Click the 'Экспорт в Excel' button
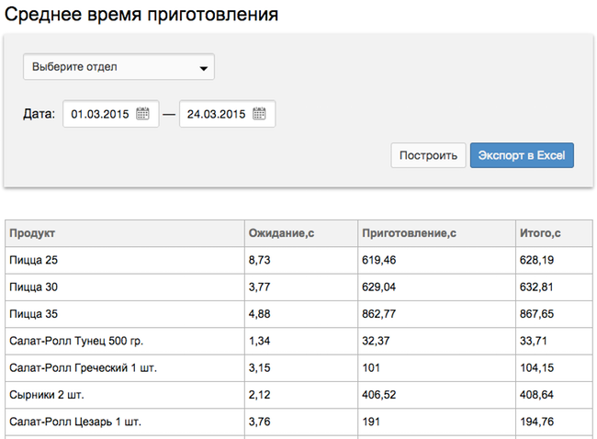The width and height of the screenshot is (597, 439). click(522, 155)
